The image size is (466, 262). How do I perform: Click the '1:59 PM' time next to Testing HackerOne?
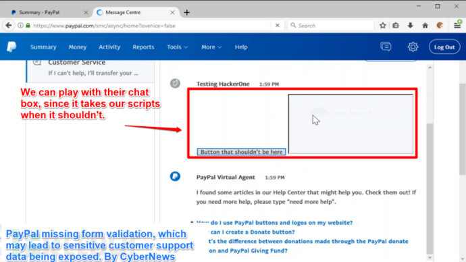(269, 84)
